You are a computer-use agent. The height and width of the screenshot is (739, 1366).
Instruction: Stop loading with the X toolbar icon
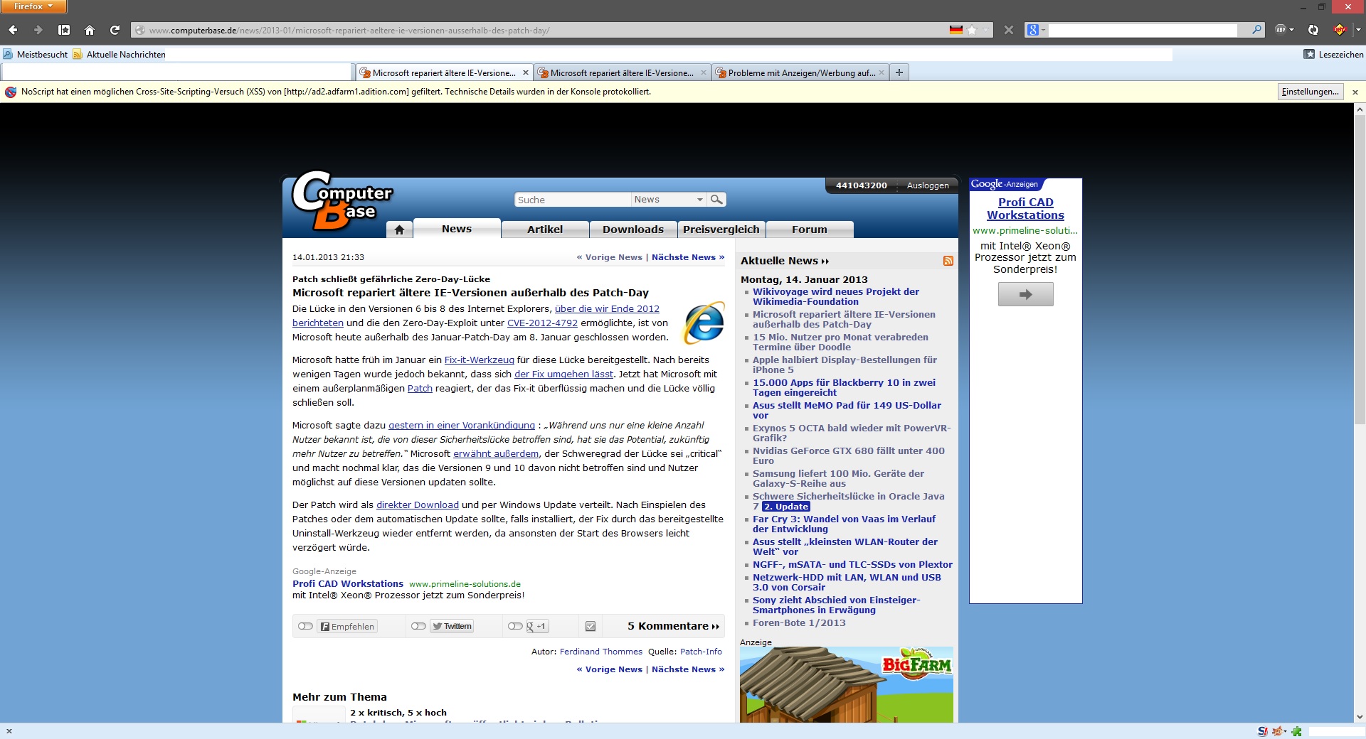coord(1008,30)
